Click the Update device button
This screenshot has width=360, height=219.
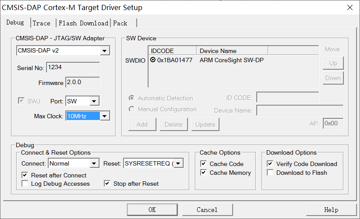(205, 124)
